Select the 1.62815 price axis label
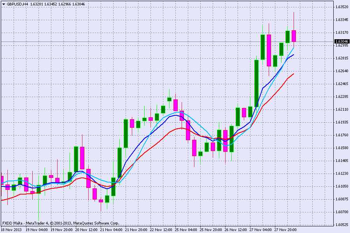 pyautogui.click(x=341, y=58)
